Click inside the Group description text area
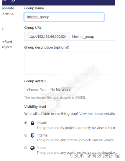Image resolution: width=125 pixels, height=161 pixels. (70, 63)
